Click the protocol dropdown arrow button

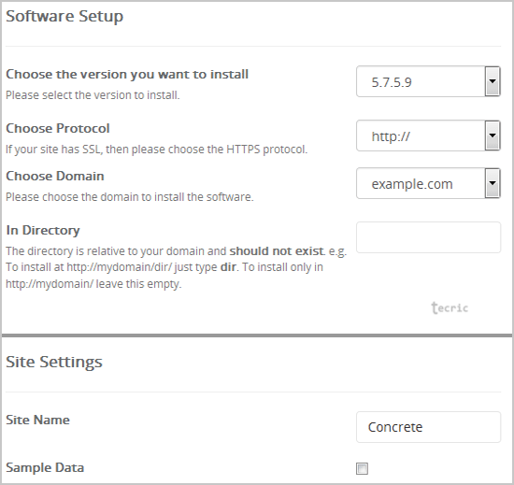click(x=493, y=136)
